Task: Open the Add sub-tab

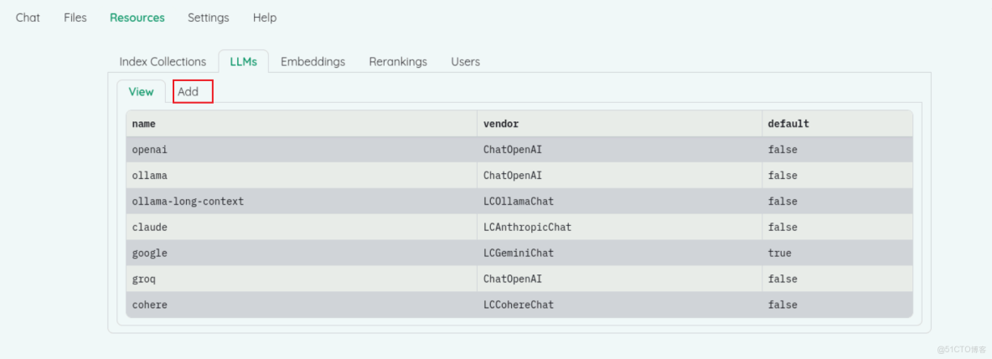Action: coord(188,92)
